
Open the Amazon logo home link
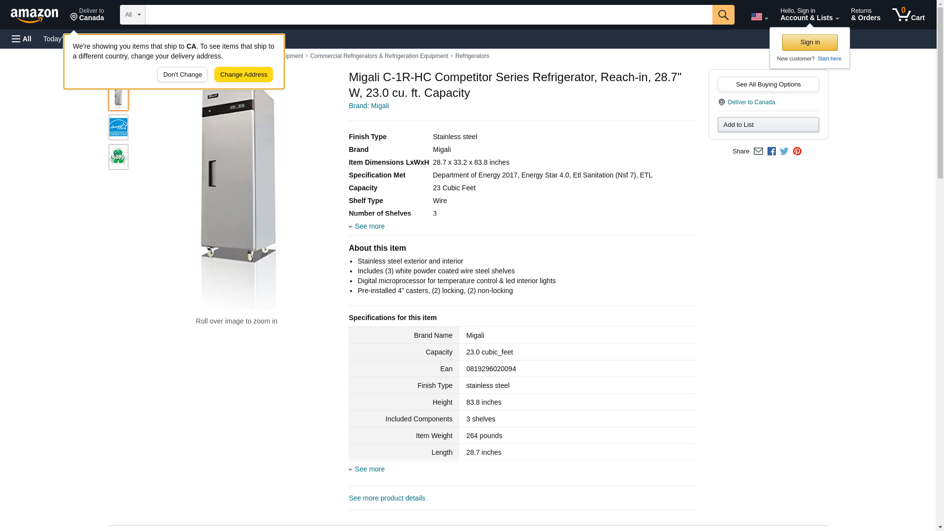pos(34,15)
